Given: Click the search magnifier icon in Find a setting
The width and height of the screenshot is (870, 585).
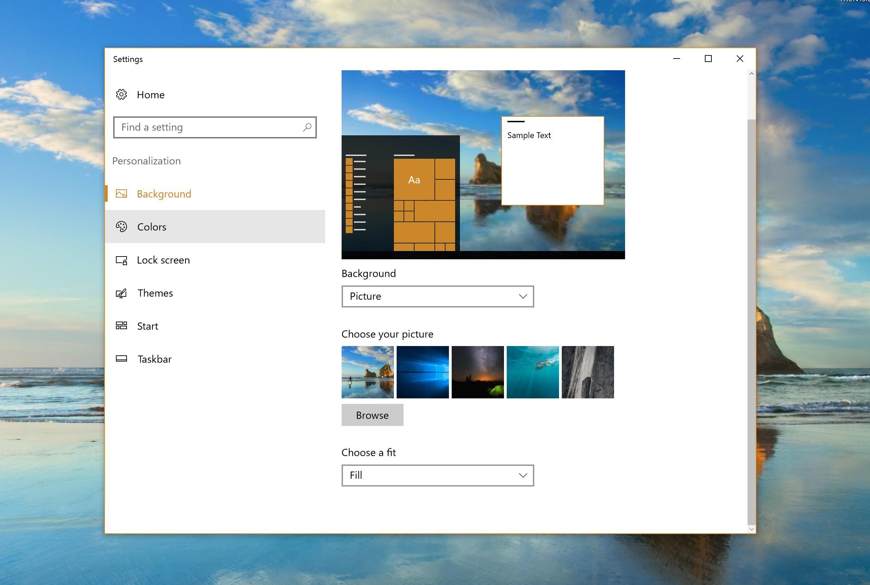Looking at the screenshot, I should click(x=307, y=127).
